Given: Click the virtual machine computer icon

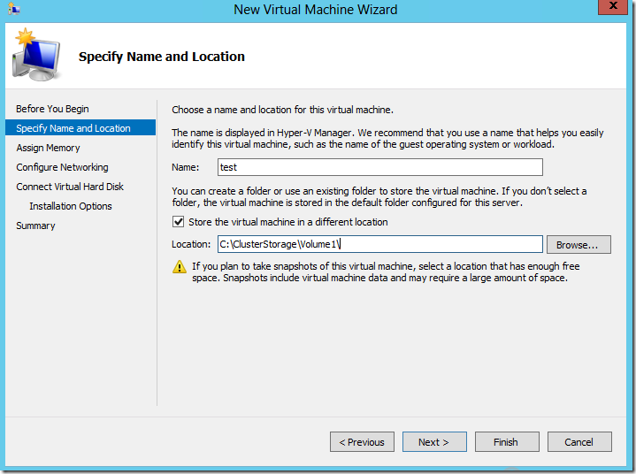Looking at the screenshot, I should point(36,54).
